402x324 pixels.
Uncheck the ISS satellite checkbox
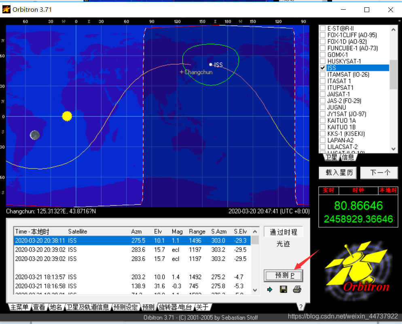click(323, 68)
